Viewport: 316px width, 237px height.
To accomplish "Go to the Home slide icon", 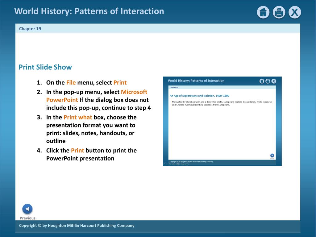I will [263, 12].
